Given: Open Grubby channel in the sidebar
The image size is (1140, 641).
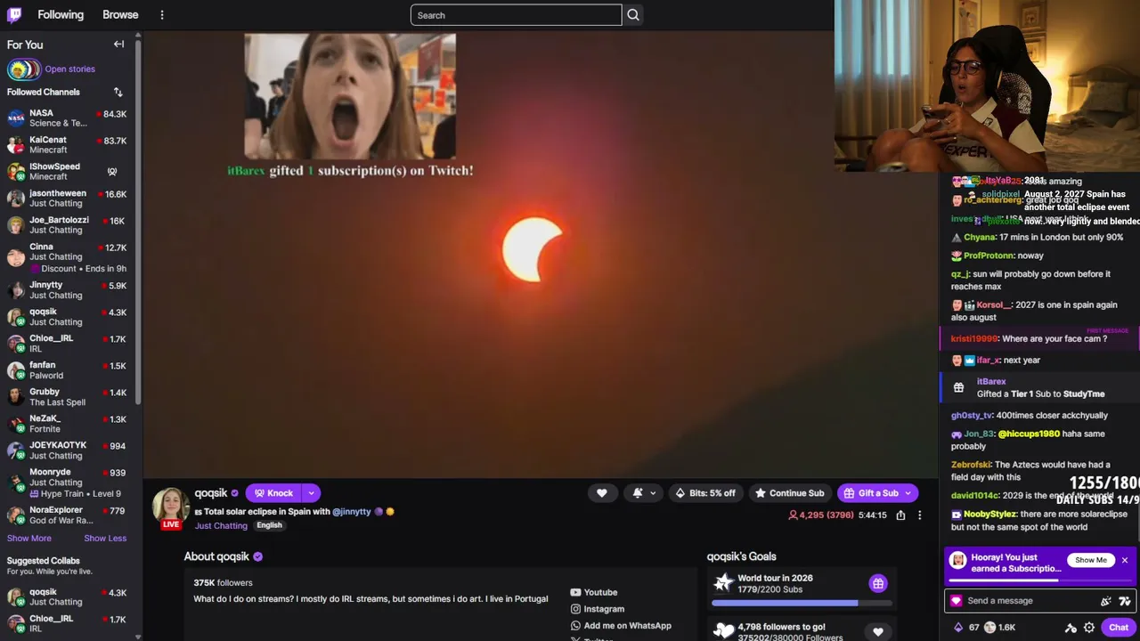Looking at the screenshot, I should (x=67, y=396).
